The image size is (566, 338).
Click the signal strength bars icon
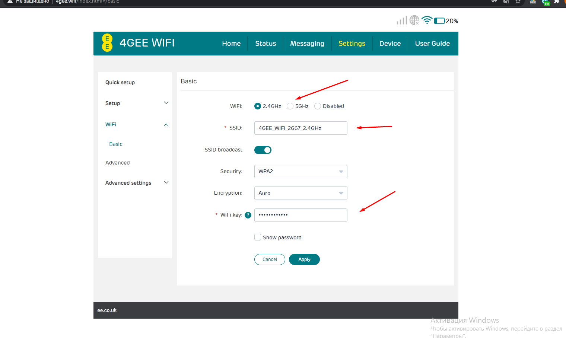402,20
